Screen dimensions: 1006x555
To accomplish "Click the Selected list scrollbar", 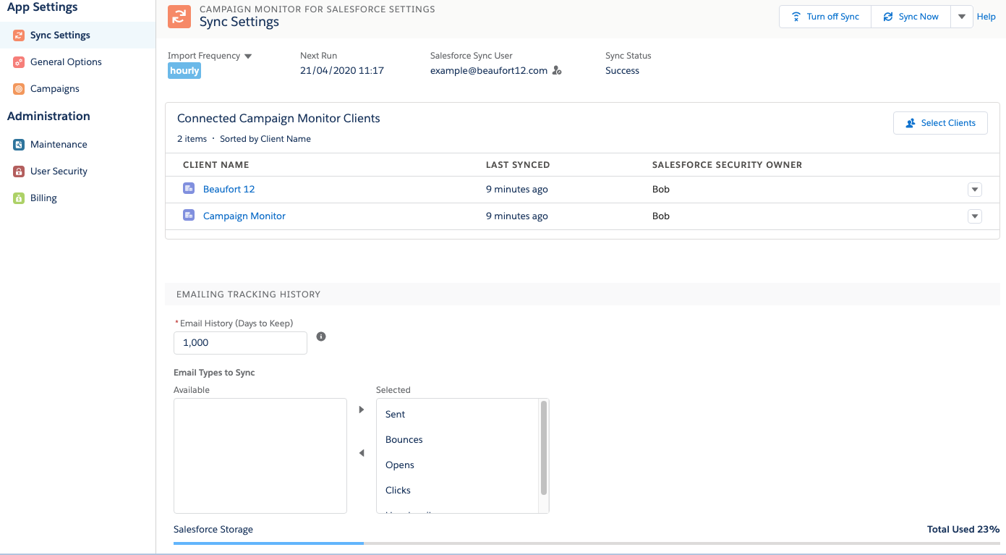I will pos(544,449).
